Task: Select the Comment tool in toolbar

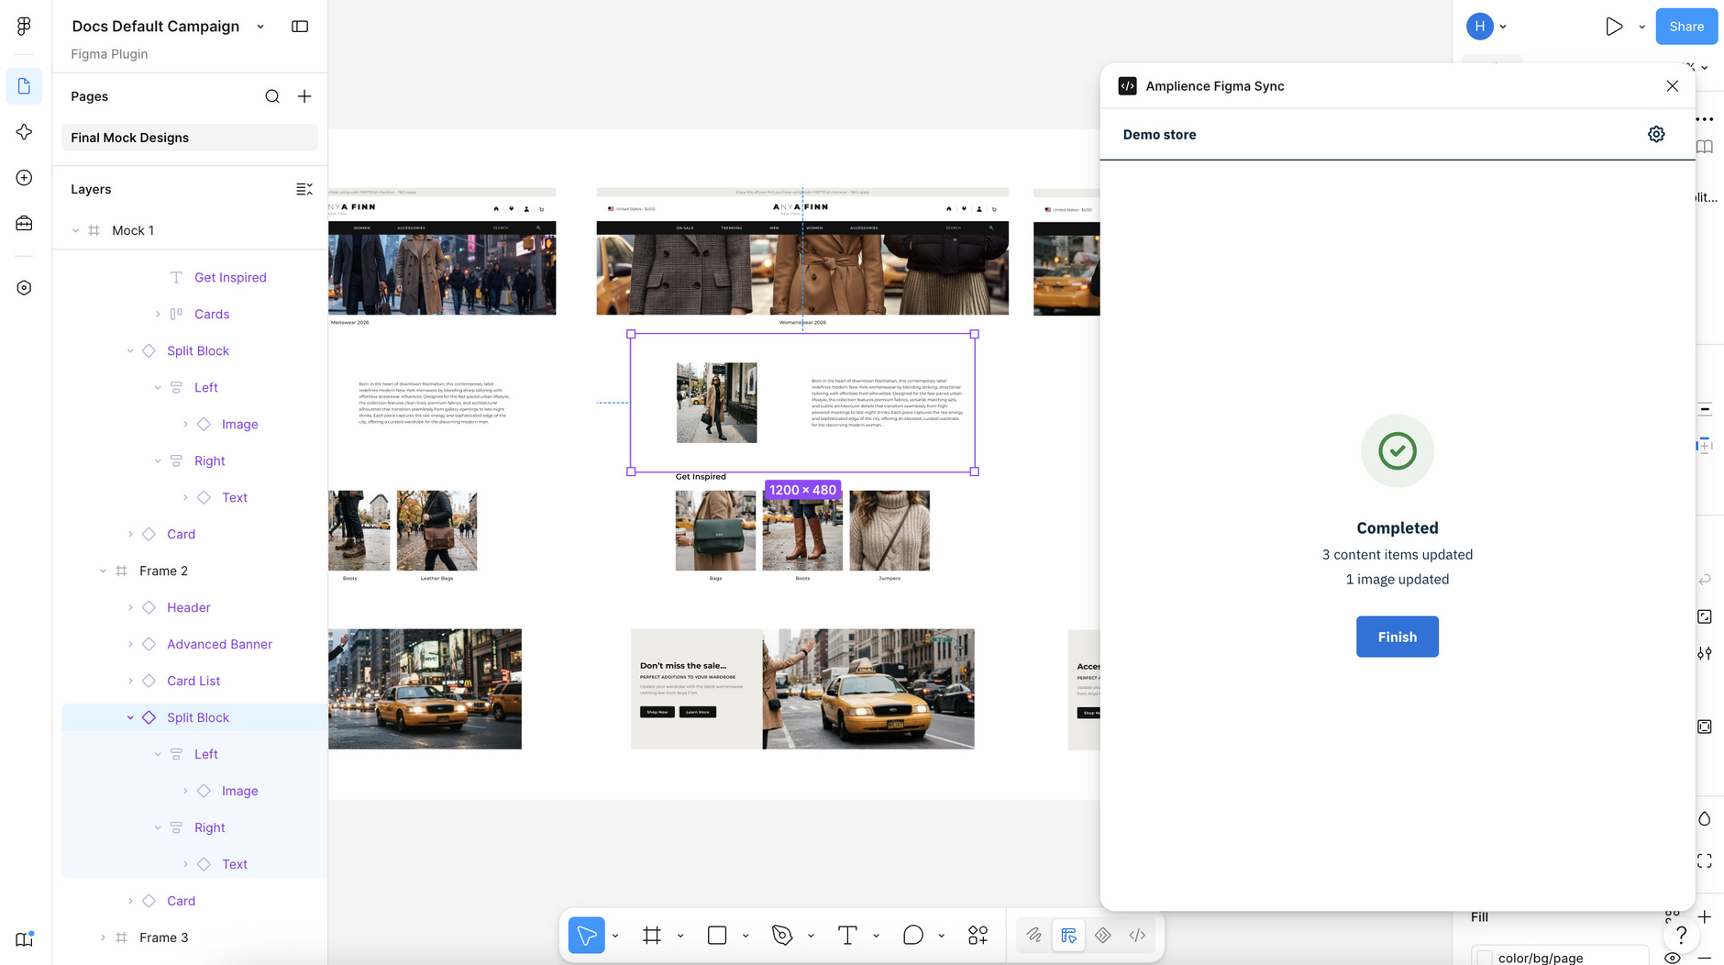Action: [x=912, y=936]
